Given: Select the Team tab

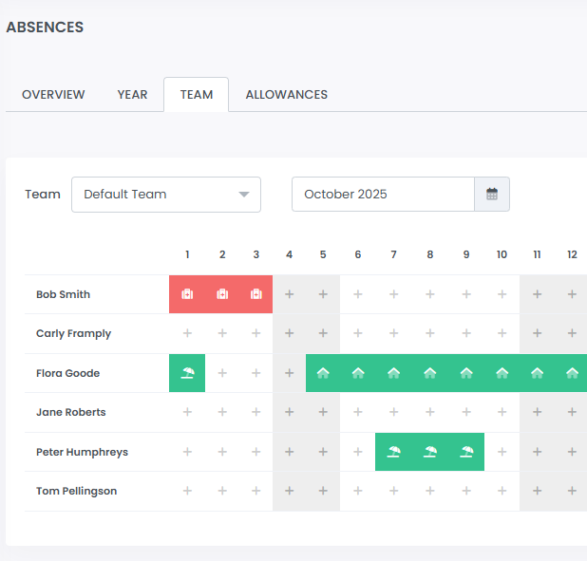Looking at the screenshot, I should (197, 95).
